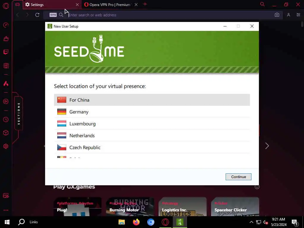
Task: Open the gallery icon at sidebar bottom
Action: pos(6,195)
